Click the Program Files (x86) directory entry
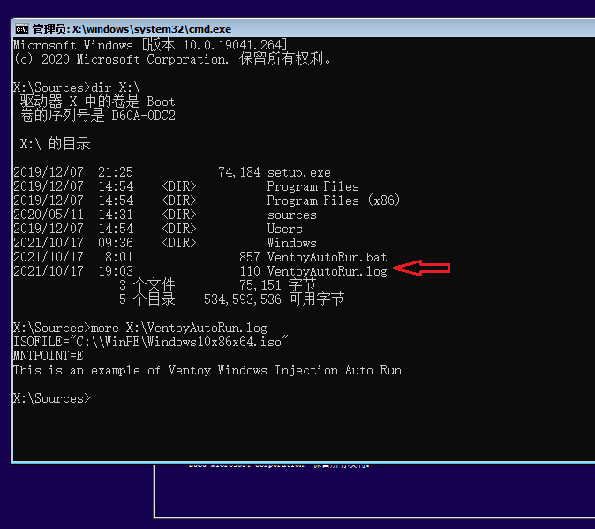This screenshot has width=595, height=529. (x=333, y=200)
